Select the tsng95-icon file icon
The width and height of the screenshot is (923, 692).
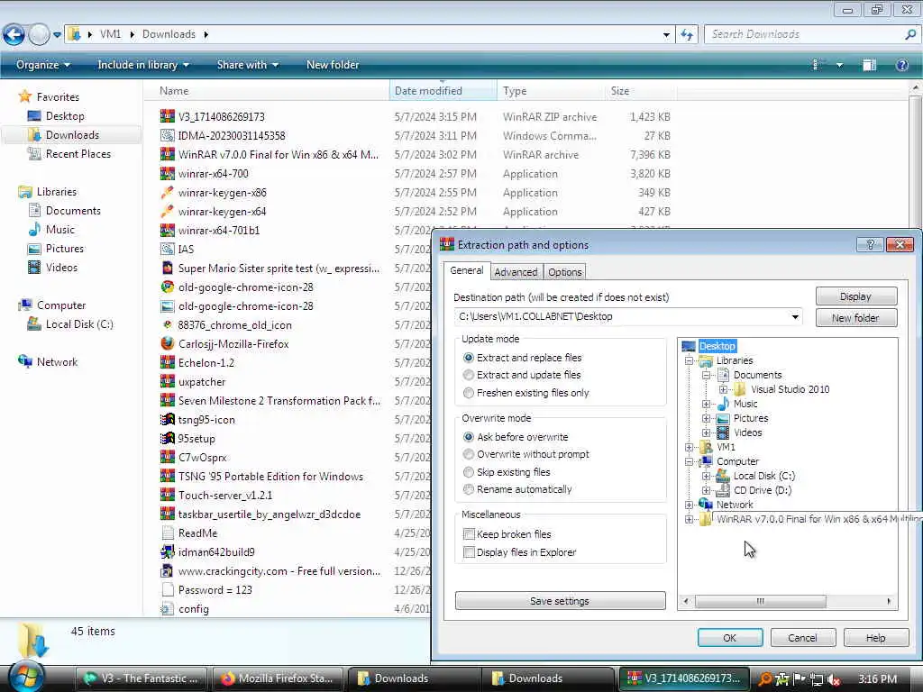(168, 420)
